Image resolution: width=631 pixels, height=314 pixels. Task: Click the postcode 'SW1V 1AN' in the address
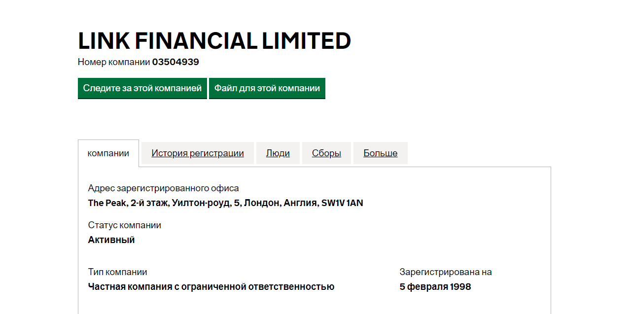click(343, 203)
